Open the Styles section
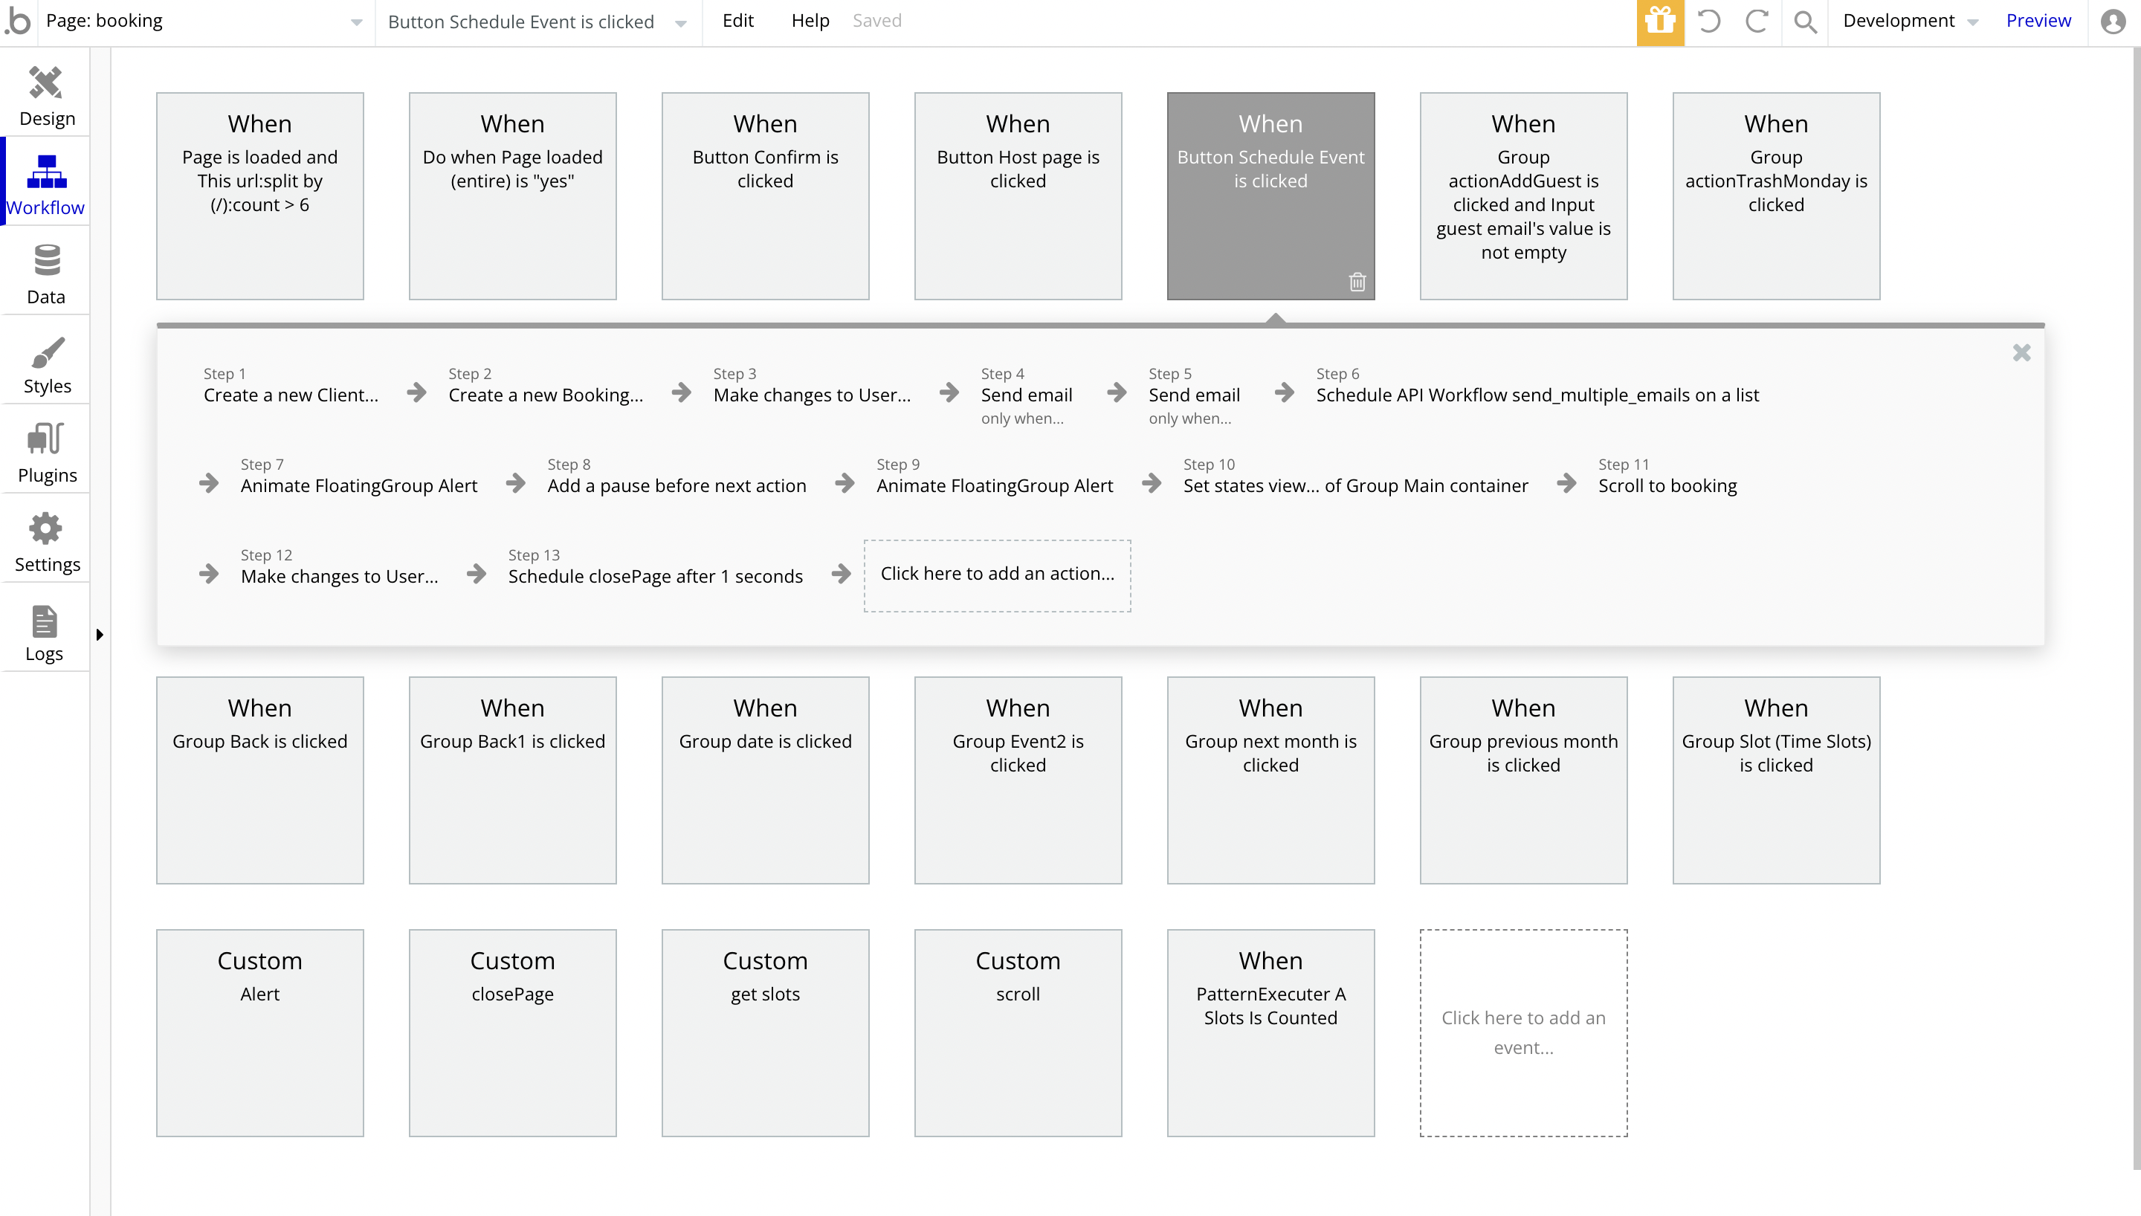2141x1216 pixels. pyautogui.click(x=46, y=364)
